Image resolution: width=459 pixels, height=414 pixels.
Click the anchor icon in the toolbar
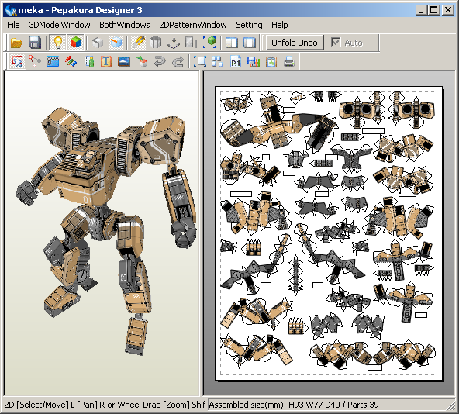(x=174, y=43)
